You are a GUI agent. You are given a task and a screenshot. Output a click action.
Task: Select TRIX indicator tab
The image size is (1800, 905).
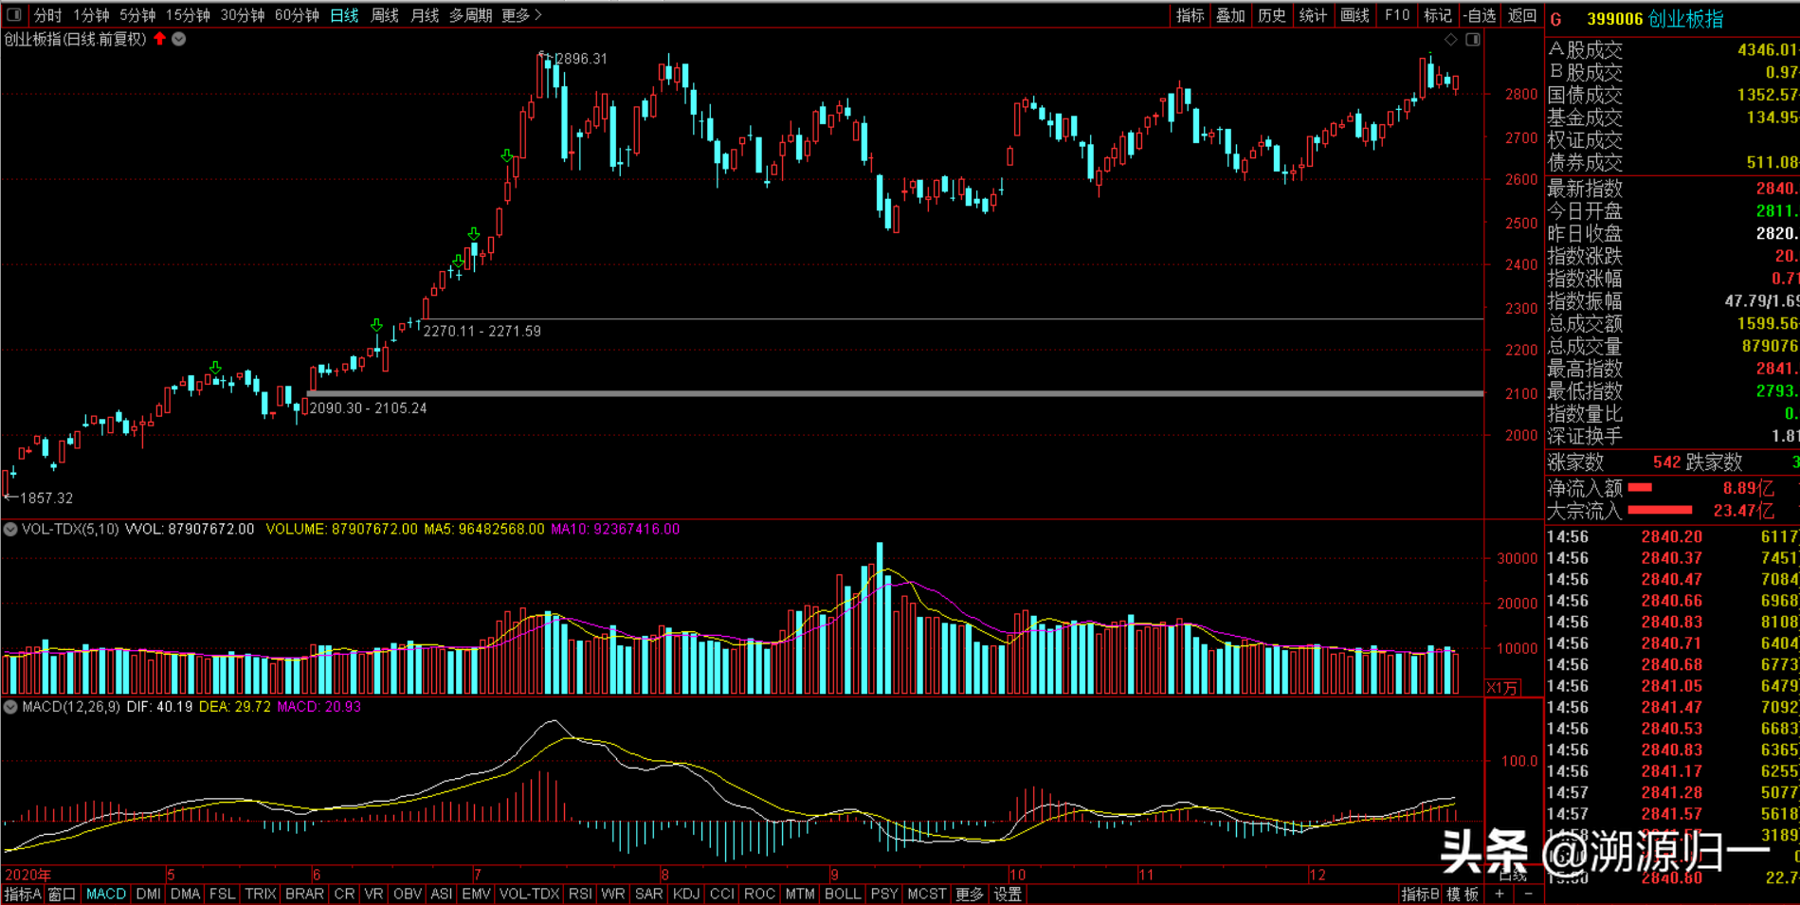(261, 894)
